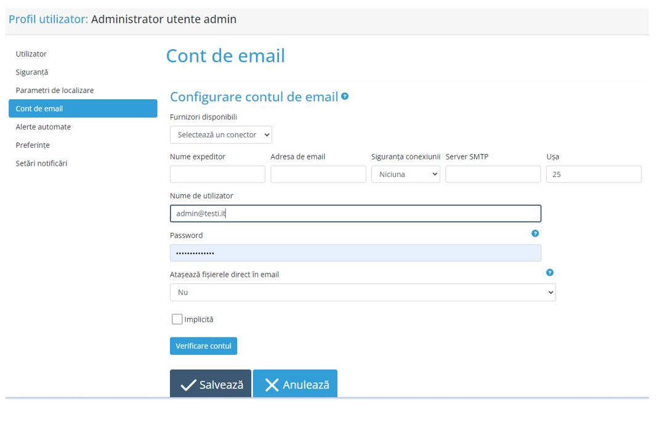
Task: Click help icon for Atașează fișierele option
Action: coord(550,272)
